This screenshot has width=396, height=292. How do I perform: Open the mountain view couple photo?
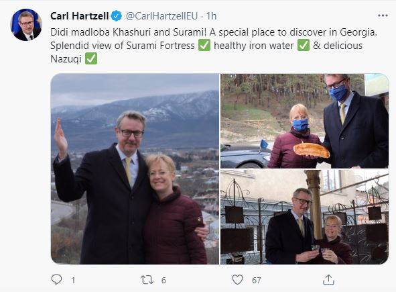[x=135, y=168]
